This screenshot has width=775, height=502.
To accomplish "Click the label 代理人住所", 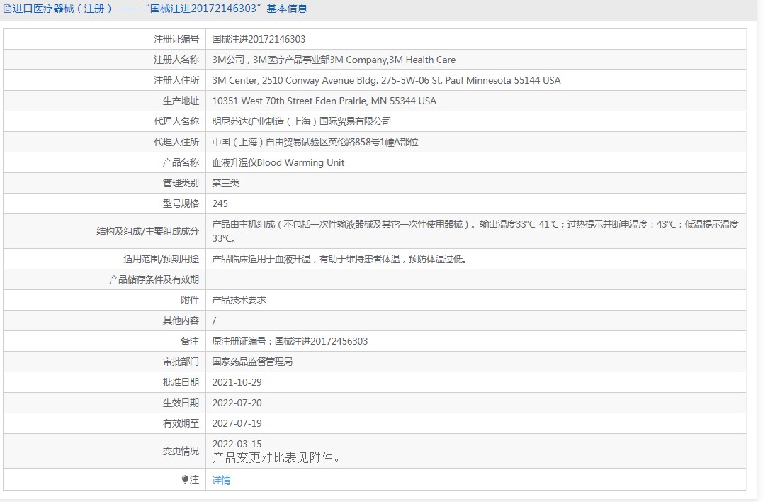I will click(x=176, y=142).
